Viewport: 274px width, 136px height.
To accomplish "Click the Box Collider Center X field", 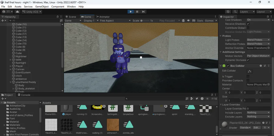I will coord(234,93).
